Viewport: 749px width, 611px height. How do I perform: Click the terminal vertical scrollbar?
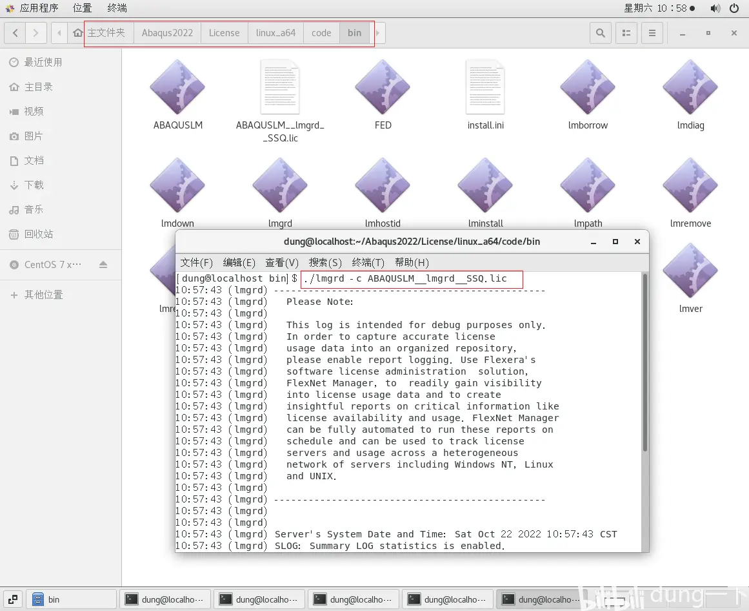click(x=645, y=362)
